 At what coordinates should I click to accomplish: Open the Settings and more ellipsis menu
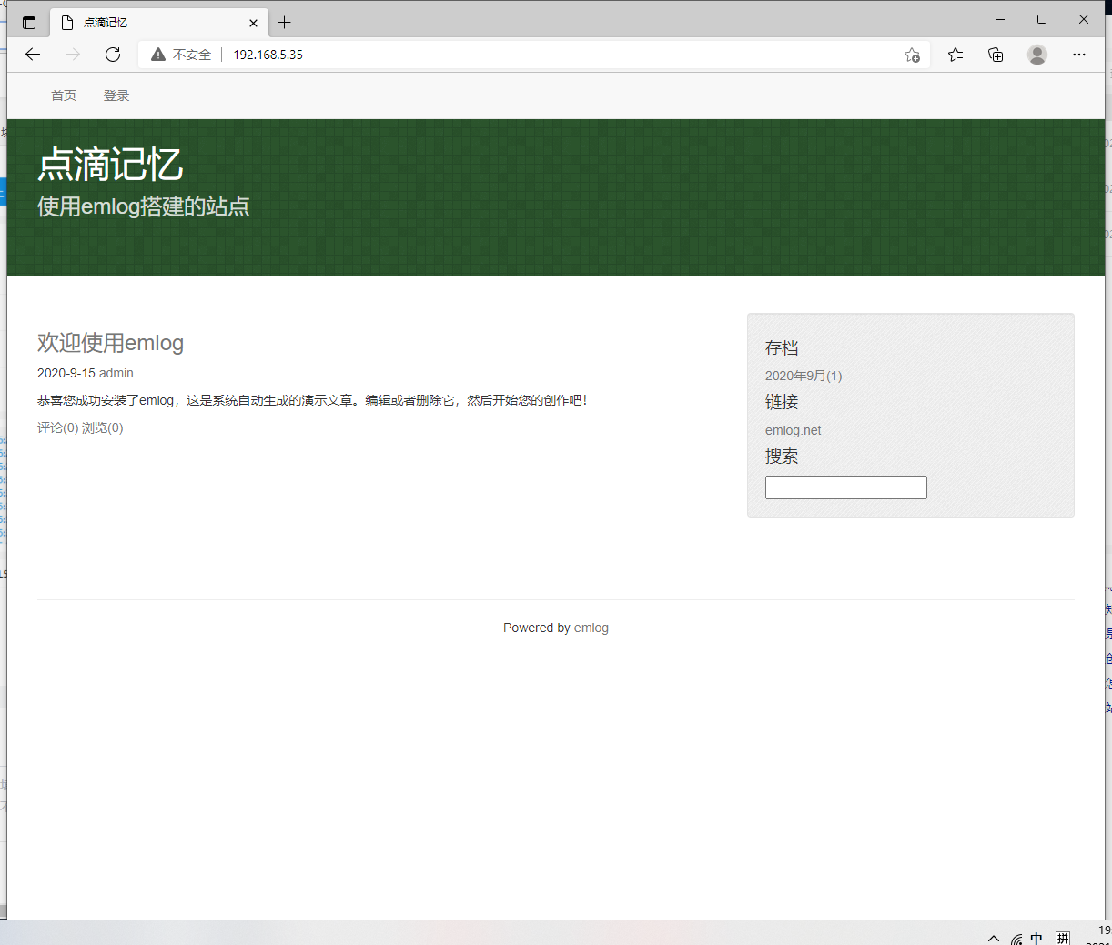pos(1079,55)
